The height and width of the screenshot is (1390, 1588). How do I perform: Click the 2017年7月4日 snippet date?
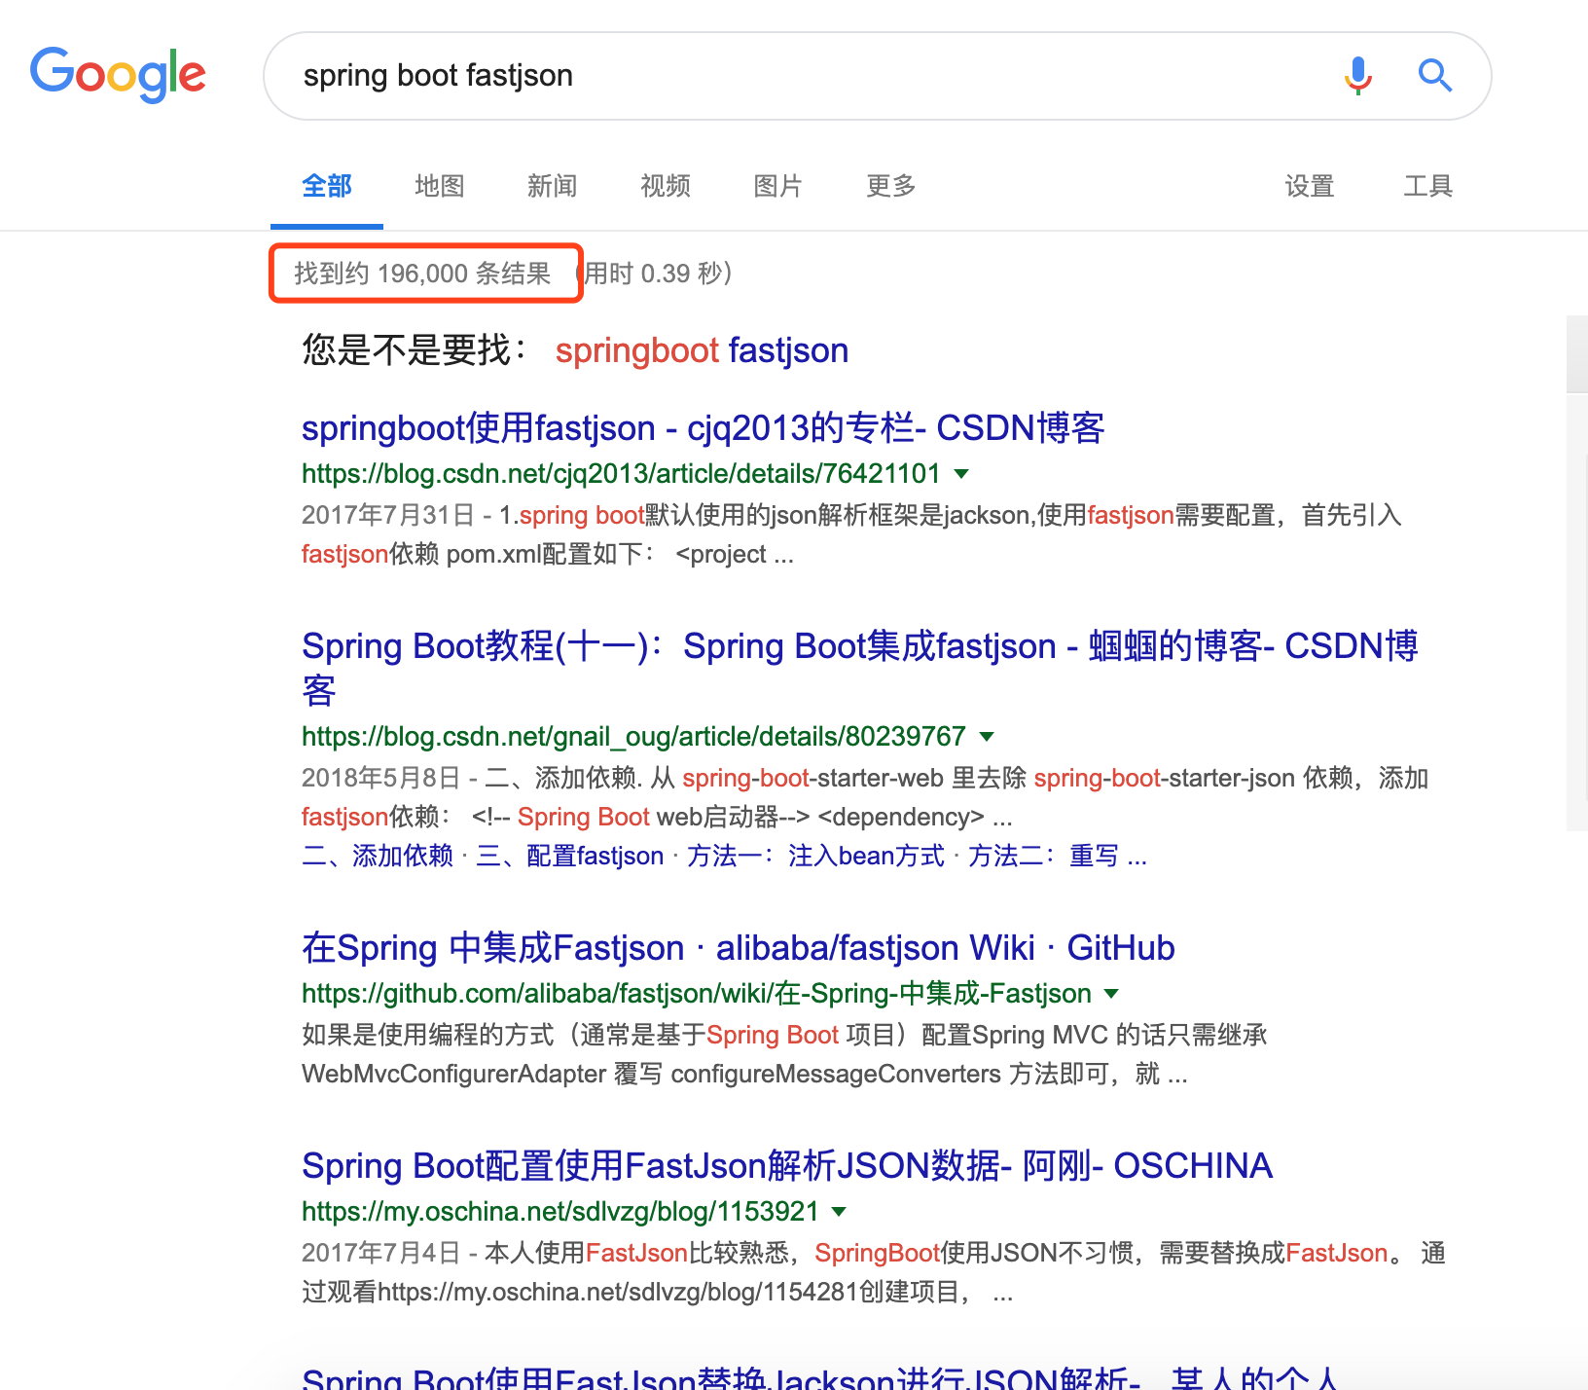[381, 1253]
